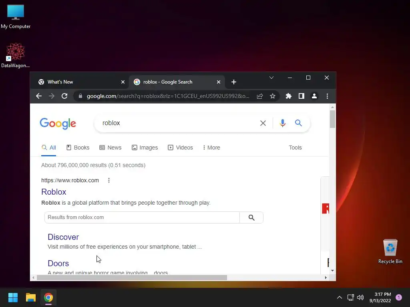Click the Chrome address bar URL
410x307 pixels.
[168, 96]
